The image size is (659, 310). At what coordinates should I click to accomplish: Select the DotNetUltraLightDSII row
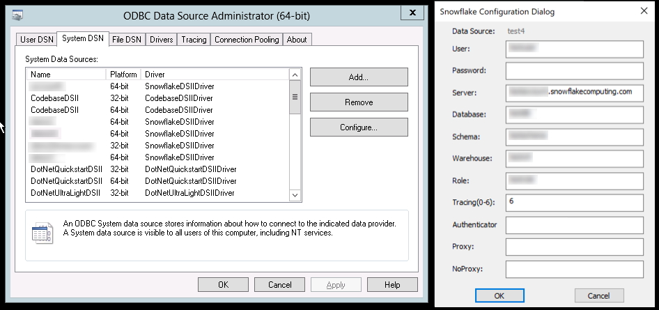pos(158,193)
